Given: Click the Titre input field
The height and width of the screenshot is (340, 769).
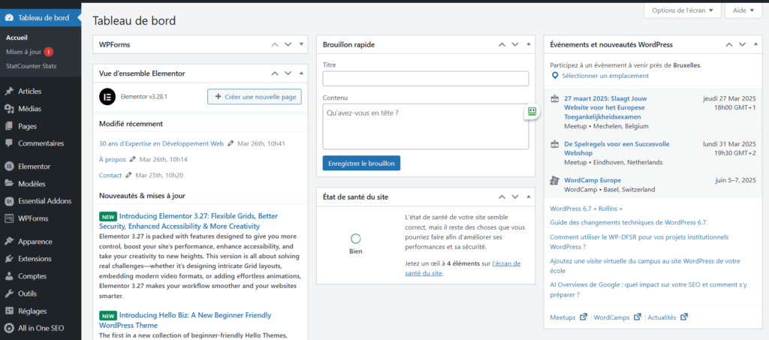Looking at the screenshot, I should (426, 79).
